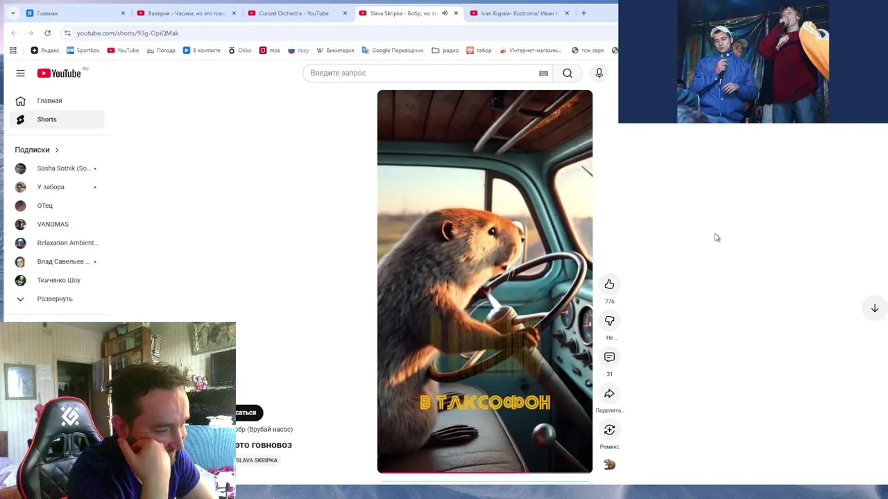
Task: Click the Short video player
Action: pyautogui.click(x=485, y=281)
